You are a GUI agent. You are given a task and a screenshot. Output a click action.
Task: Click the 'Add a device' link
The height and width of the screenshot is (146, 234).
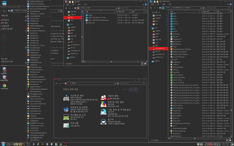coord(74,119)
